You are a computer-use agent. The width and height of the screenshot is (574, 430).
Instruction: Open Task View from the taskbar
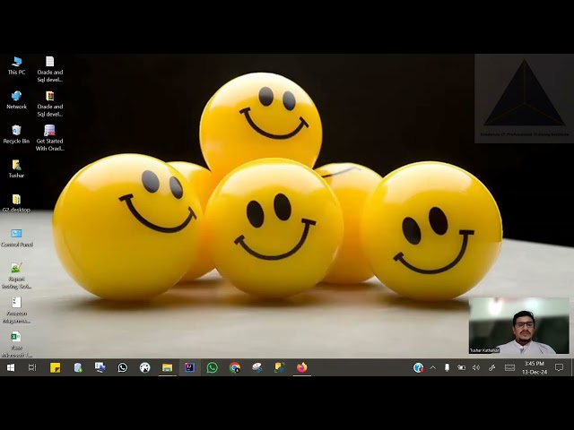32,367
